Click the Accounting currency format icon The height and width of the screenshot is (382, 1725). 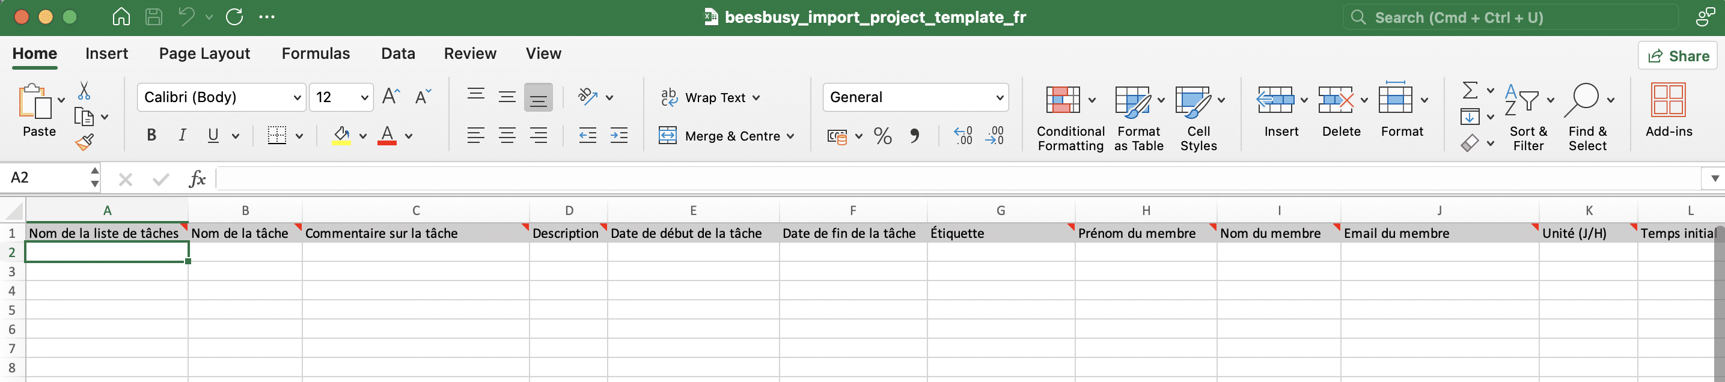tap(837, 136)
